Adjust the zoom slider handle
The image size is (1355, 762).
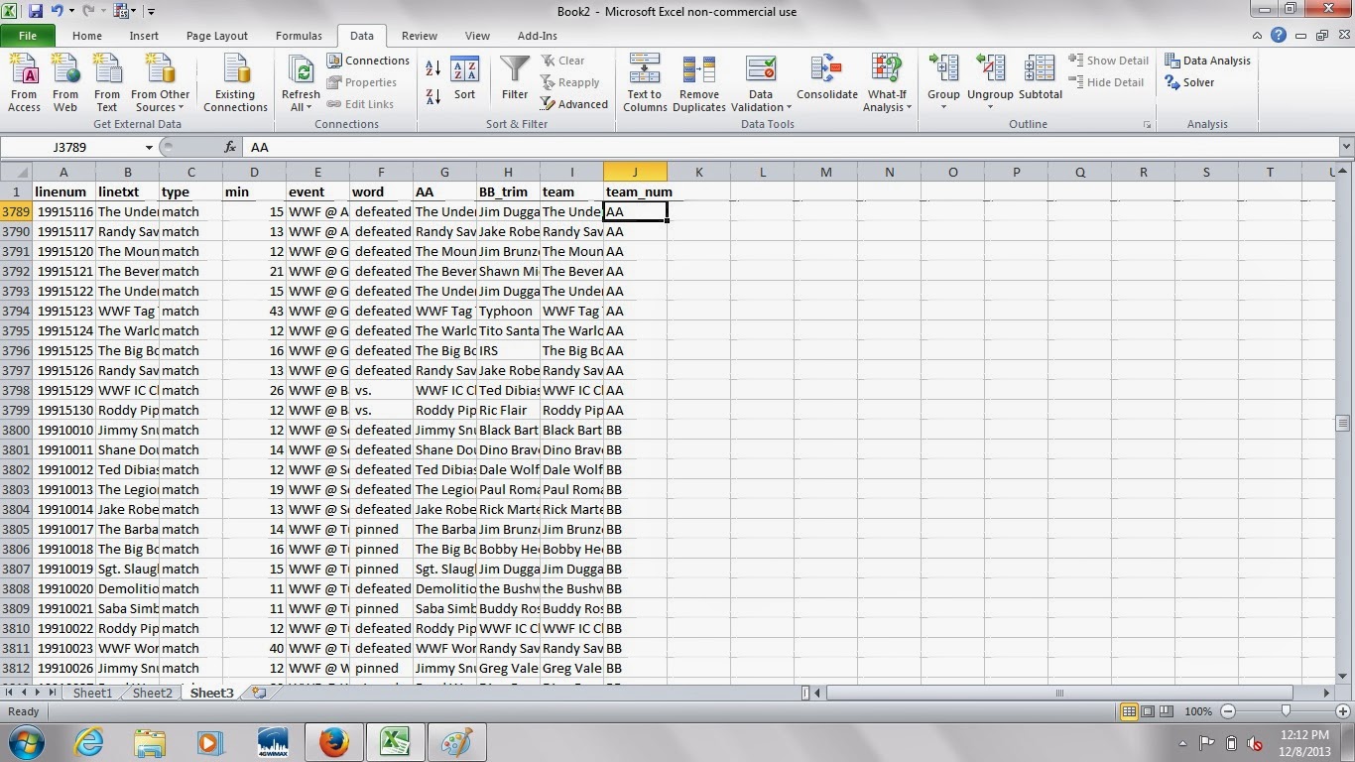(x=1286, y=711)
